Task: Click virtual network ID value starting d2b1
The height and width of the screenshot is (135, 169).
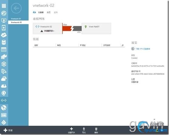Action: tap(148, 74)
